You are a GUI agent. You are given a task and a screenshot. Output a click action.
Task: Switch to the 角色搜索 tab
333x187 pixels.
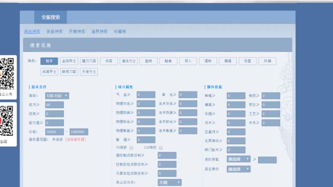coord(32,31)
